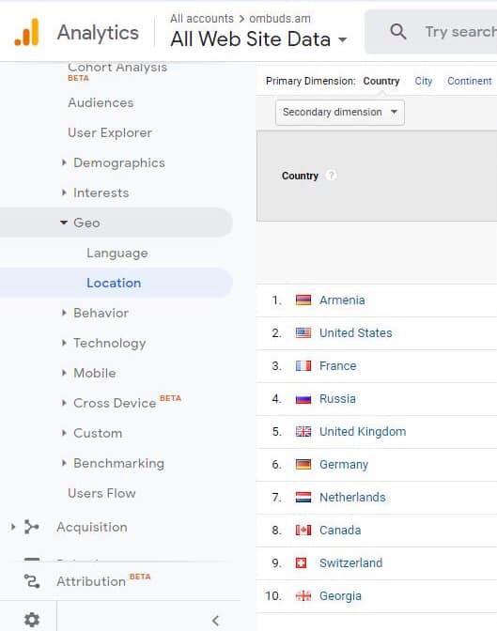Click the Switzerland flag icon
The height and width of the screenshot is (631, 497).
point(302,563)
